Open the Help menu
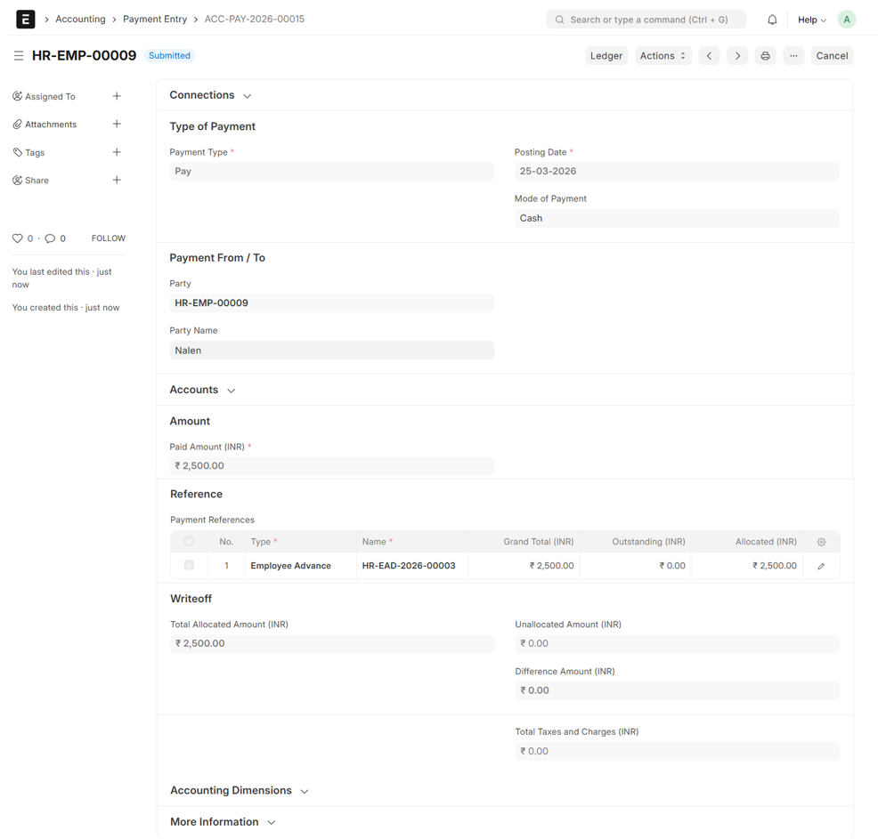 click(811, 20)
